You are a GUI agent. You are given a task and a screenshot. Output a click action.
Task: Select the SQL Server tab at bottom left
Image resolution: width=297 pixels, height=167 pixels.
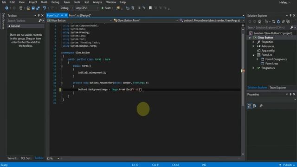[x=26, y=158]
